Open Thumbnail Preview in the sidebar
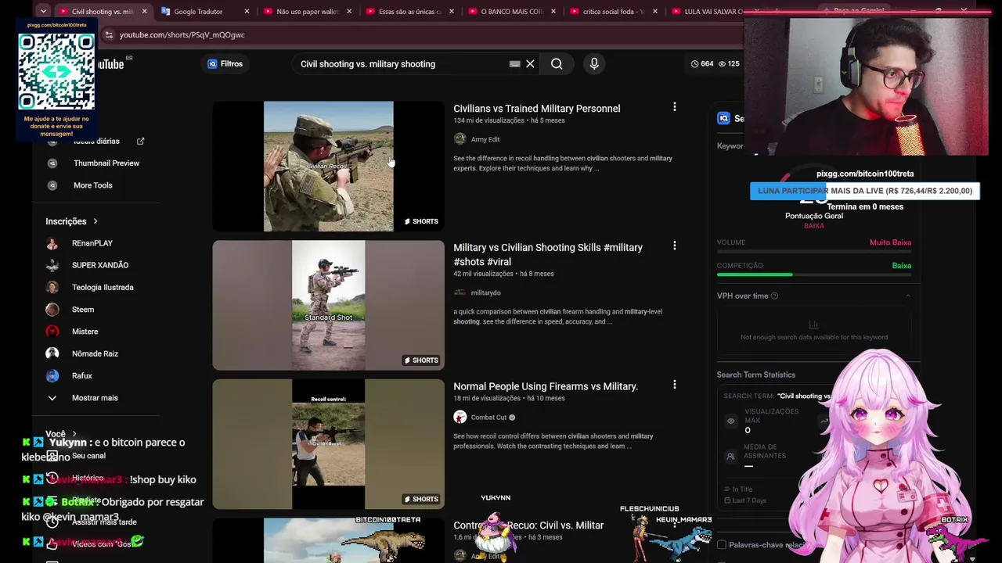 point(106,163)
